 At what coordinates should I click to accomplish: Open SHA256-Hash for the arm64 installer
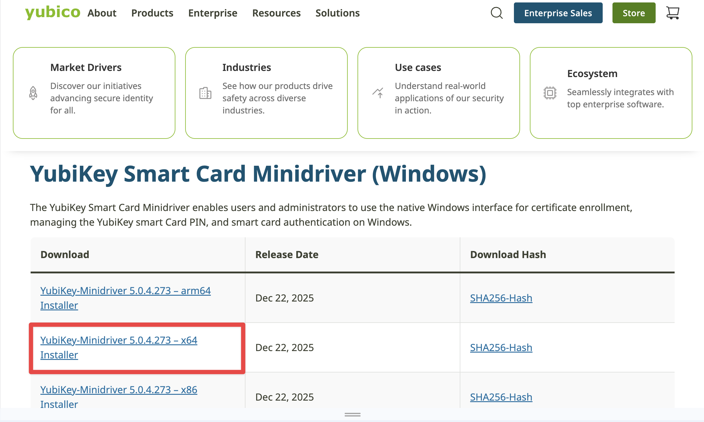[x=501, y=298]
